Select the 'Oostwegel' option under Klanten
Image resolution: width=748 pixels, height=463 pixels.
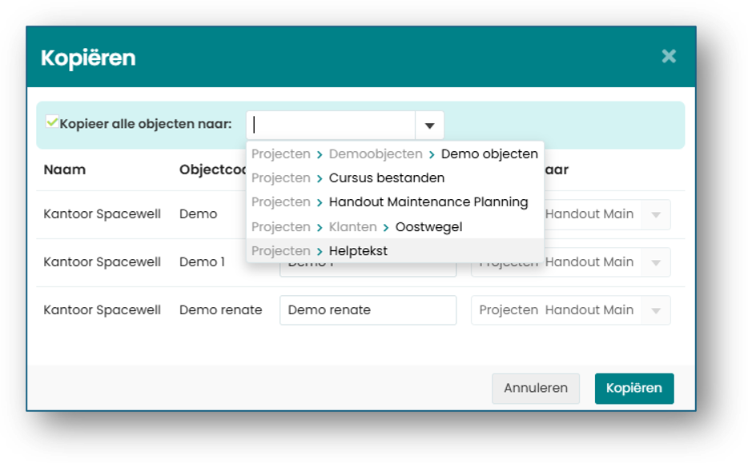pyautogui.click(x=395, y=227)
